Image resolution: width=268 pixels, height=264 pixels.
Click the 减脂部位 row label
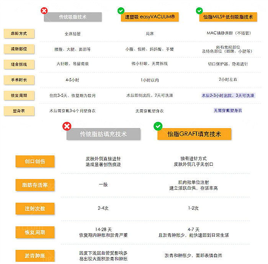click(x=19, y=49)
